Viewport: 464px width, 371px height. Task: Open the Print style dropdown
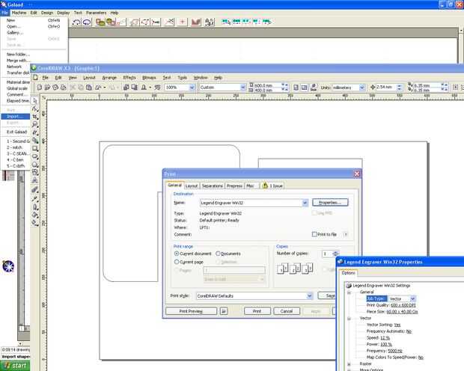pos(310,296)
